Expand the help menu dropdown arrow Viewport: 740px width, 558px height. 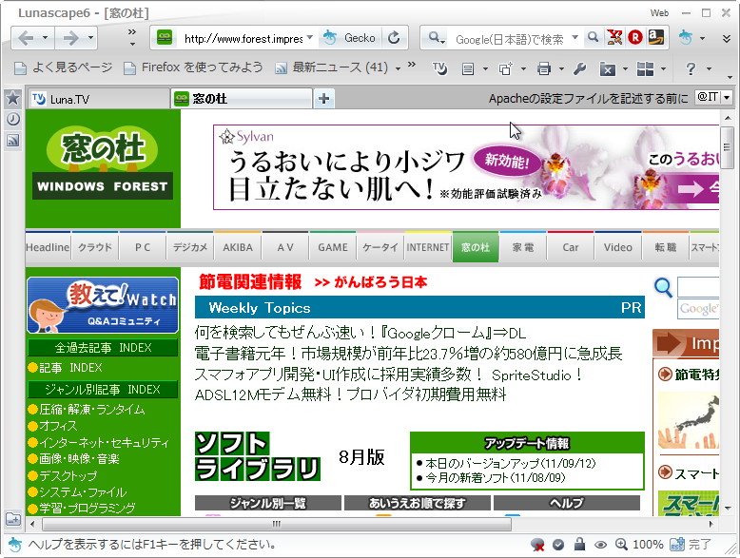click(x=709, y=69)
